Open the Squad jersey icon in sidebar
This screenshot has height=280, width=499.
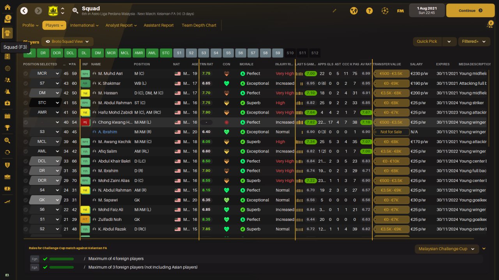click(7, 33)
